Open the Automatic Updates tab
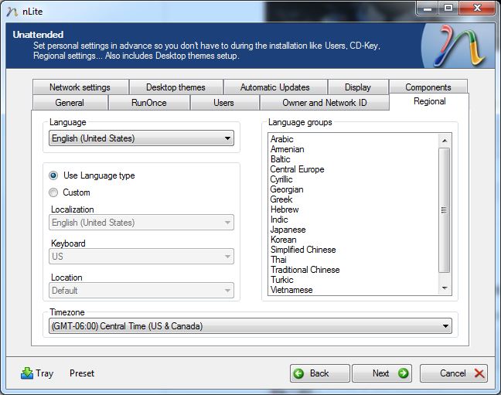 point(275,87)
